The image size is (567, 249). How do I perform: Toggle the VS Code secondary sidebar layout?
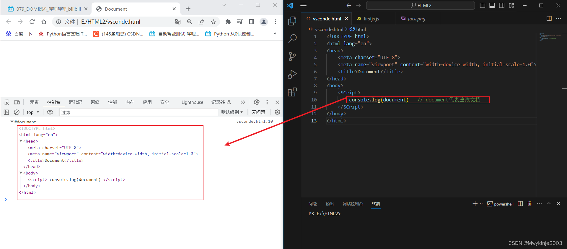[x=502, y=5]
